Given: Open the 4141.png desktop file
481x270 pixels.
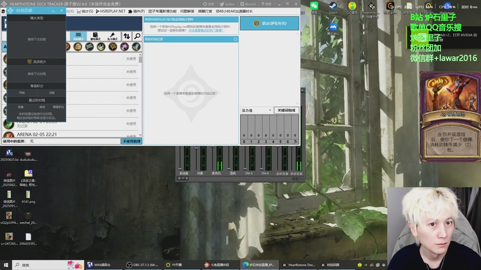Looking at the screenshot, I should [28, 197].
